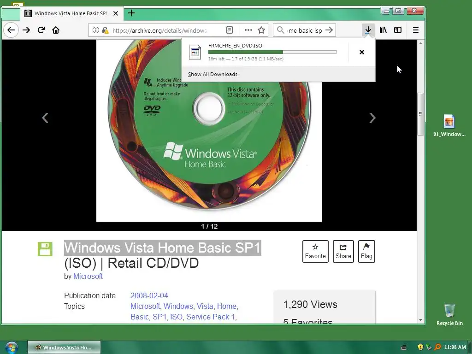The width and height of the screenshot is (472, 354).
Task: Click the Share button
Action: (343, 251)
